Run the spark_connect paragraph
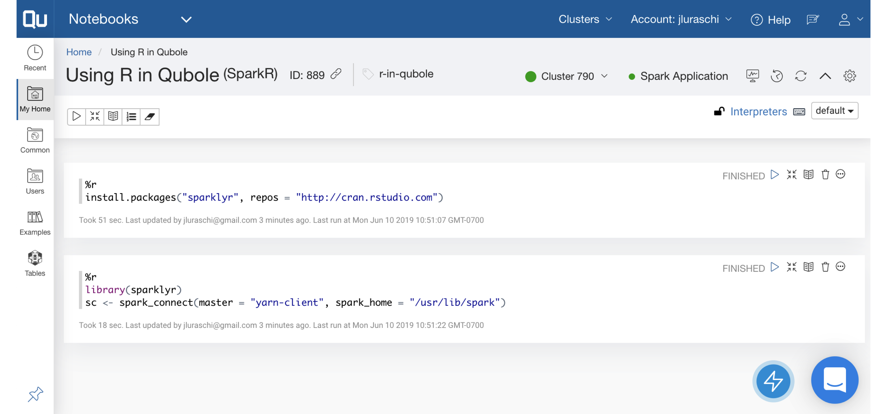The height and width of the screenshot is (414, 887). coord(774,267)
